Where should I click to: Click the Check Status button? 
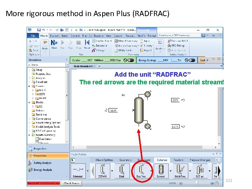[71, 183]
